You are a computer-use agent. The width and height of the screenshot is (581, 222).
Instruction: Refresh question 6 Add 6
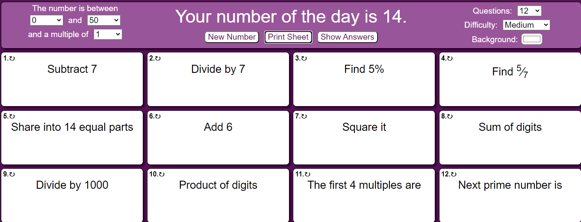(158, 116)
